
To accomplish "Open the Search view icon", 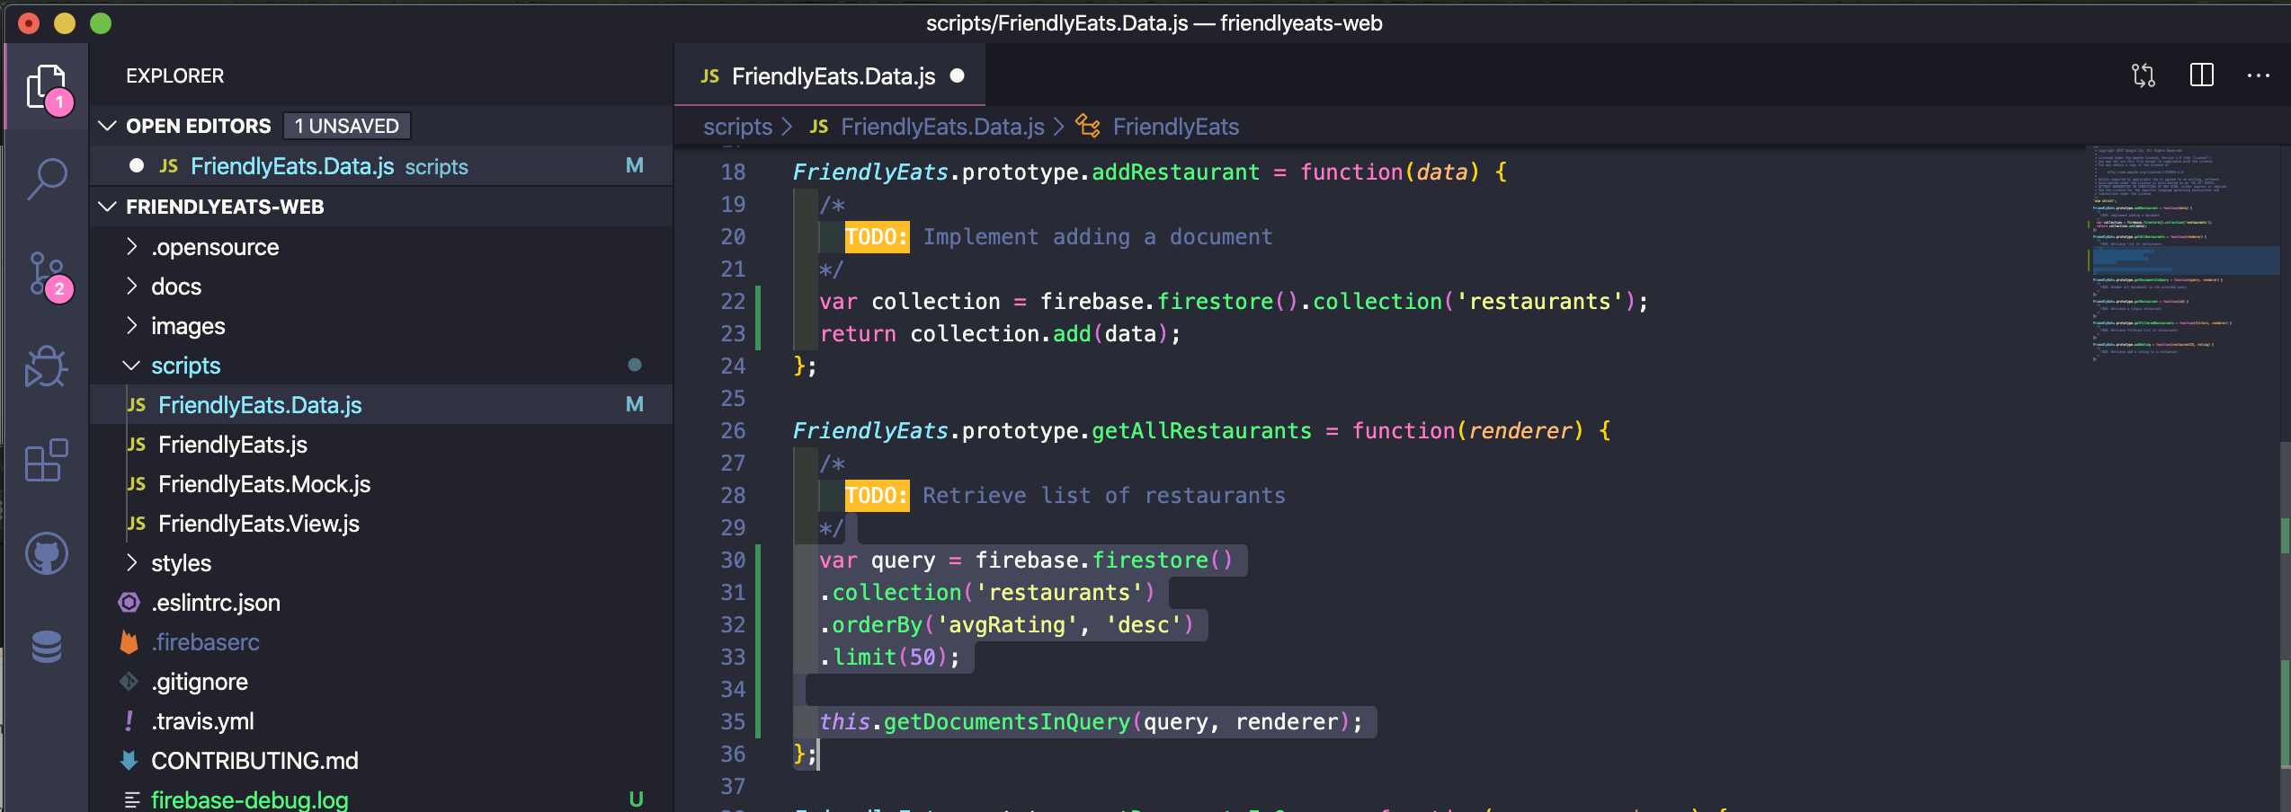I will point(47,179).
